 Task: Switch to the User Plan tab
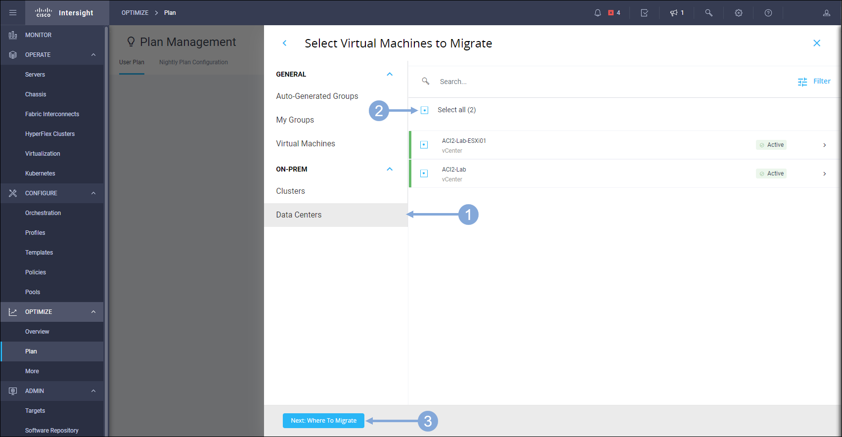click(132, 62)
